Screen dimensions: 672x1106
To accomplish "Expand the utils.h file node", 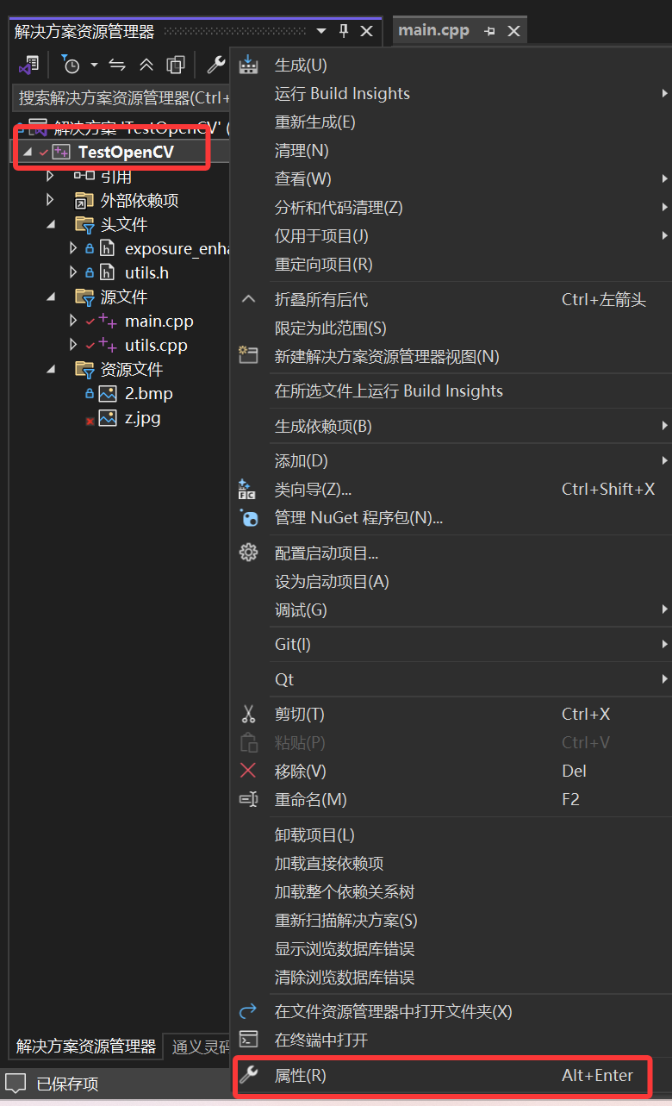I will 73,273.
